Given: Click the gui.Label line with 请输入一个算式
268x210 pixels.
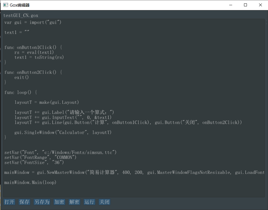Looking at the screenshot, I should (x=64, y=112).
